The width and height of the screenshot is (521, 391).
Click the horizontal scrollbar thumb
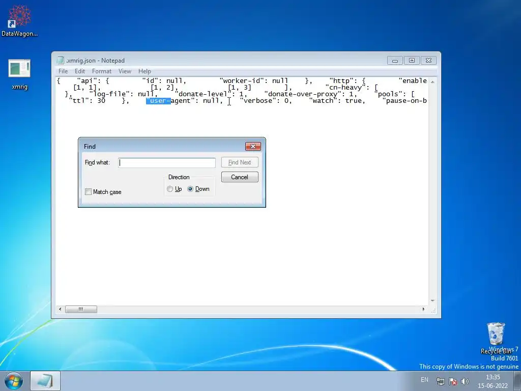pyautogui.click(x=81, y=309)
